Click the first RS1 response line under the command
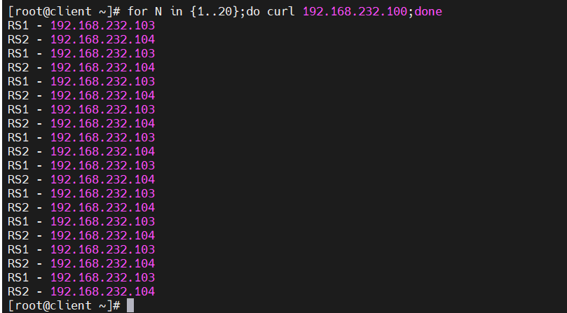 coord(81,25)
